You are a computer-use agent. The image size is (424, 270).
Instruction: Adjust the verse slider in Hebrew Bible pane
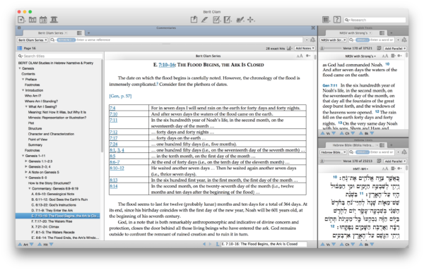point(331,161)
